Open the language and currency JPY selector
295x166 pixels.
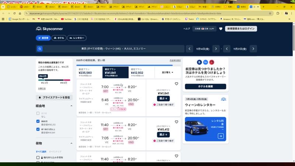(x=204, y=29)
